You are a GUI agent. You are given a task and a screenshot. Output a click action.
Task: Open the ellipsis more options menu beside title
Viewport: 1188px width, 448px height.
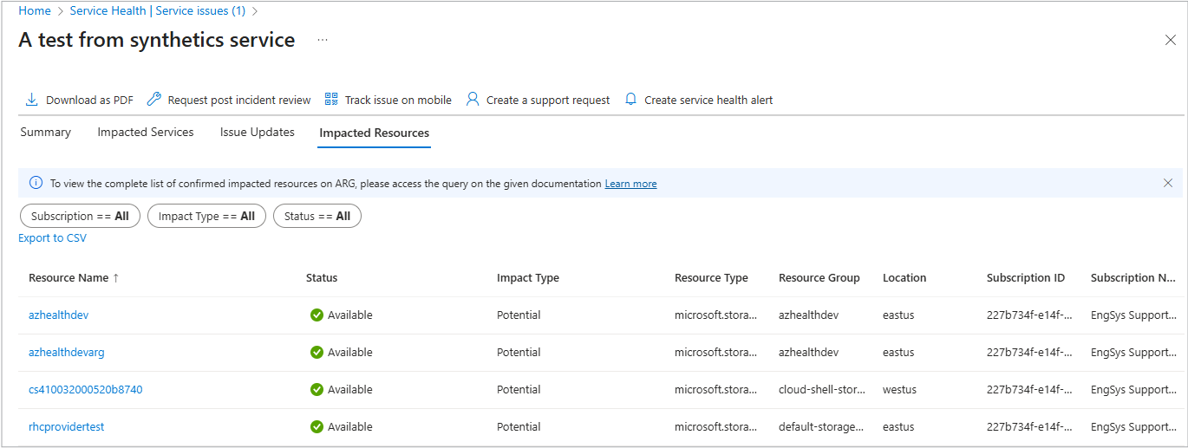tap(323, 40)
